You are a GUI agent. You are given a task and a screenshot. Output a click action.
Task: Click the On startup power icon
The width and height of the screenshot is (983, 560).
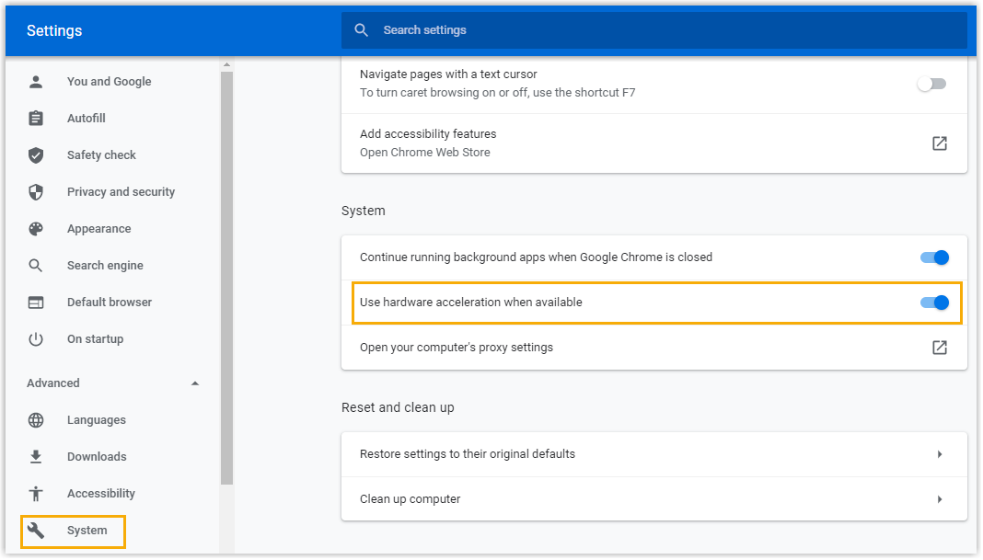[x=36, y=339]
